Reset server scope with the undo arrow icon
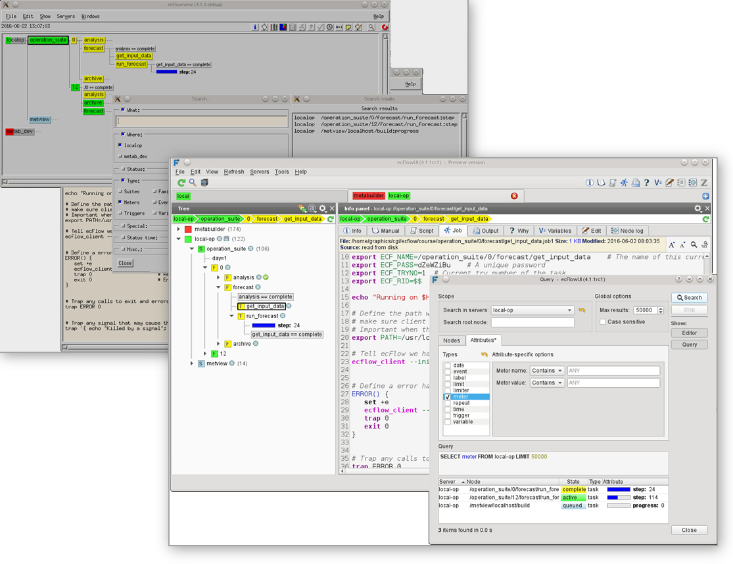Screen dimensions: 733x564 click(x=582, y=310)
